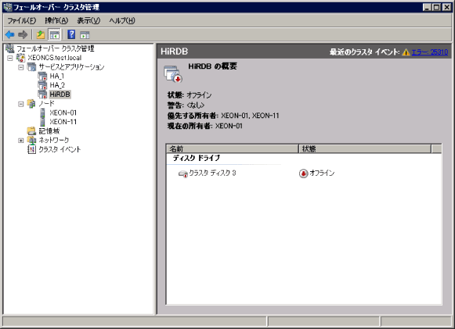The height and width of the screenshot is (329, 455).
Task: Collapse the サービスとアプリケーション node
Action: pos(21,67)
